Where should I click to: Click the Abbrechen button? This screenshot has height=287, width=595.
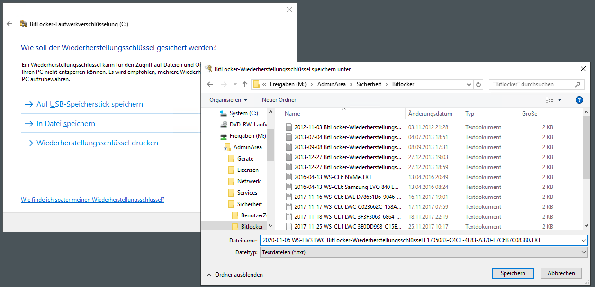point(561,273)
